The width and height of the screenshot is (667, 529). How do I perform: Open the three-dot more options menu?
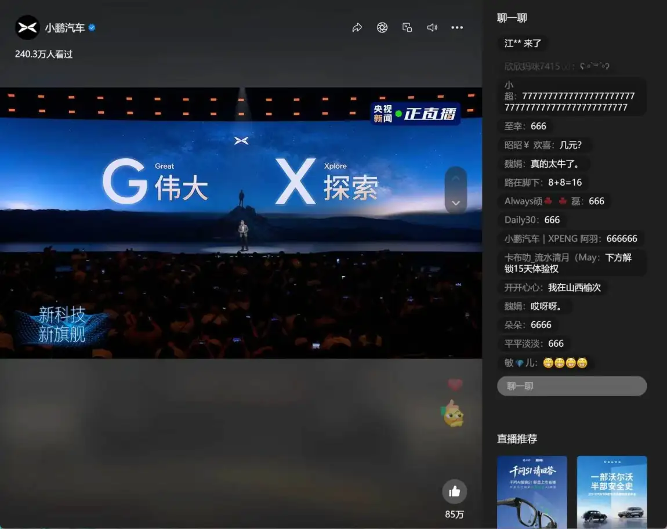tap(457, 28)
